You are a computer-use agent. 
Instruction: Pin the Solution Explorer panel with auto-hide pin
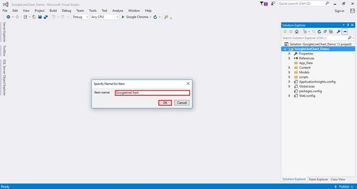348,25
